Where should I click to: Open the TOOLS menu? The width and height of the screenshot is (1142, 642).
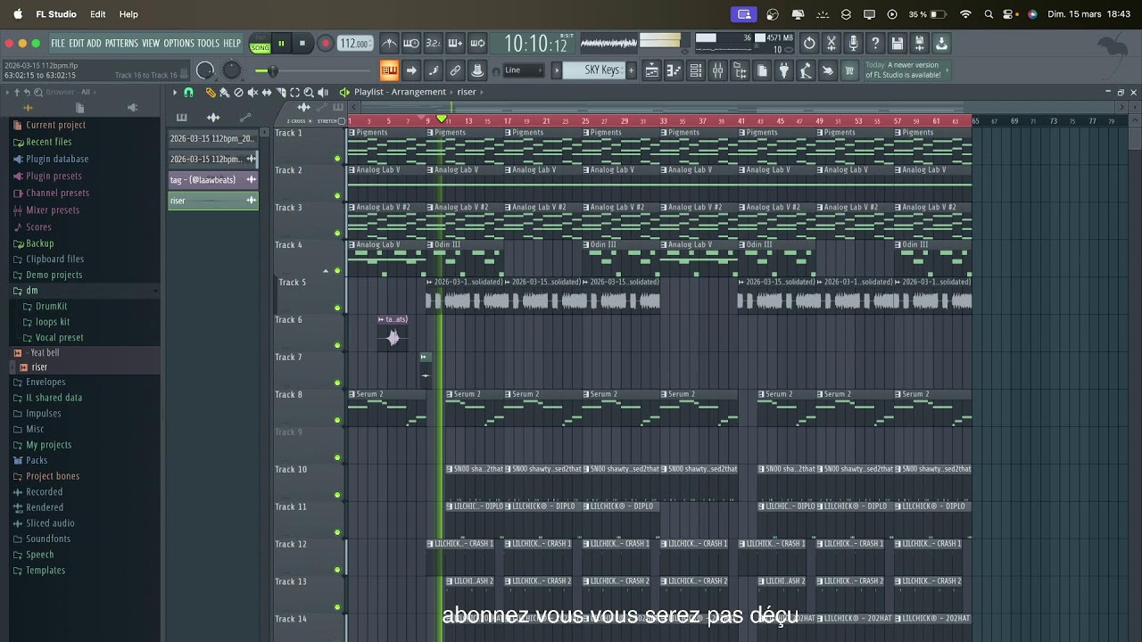208,43
